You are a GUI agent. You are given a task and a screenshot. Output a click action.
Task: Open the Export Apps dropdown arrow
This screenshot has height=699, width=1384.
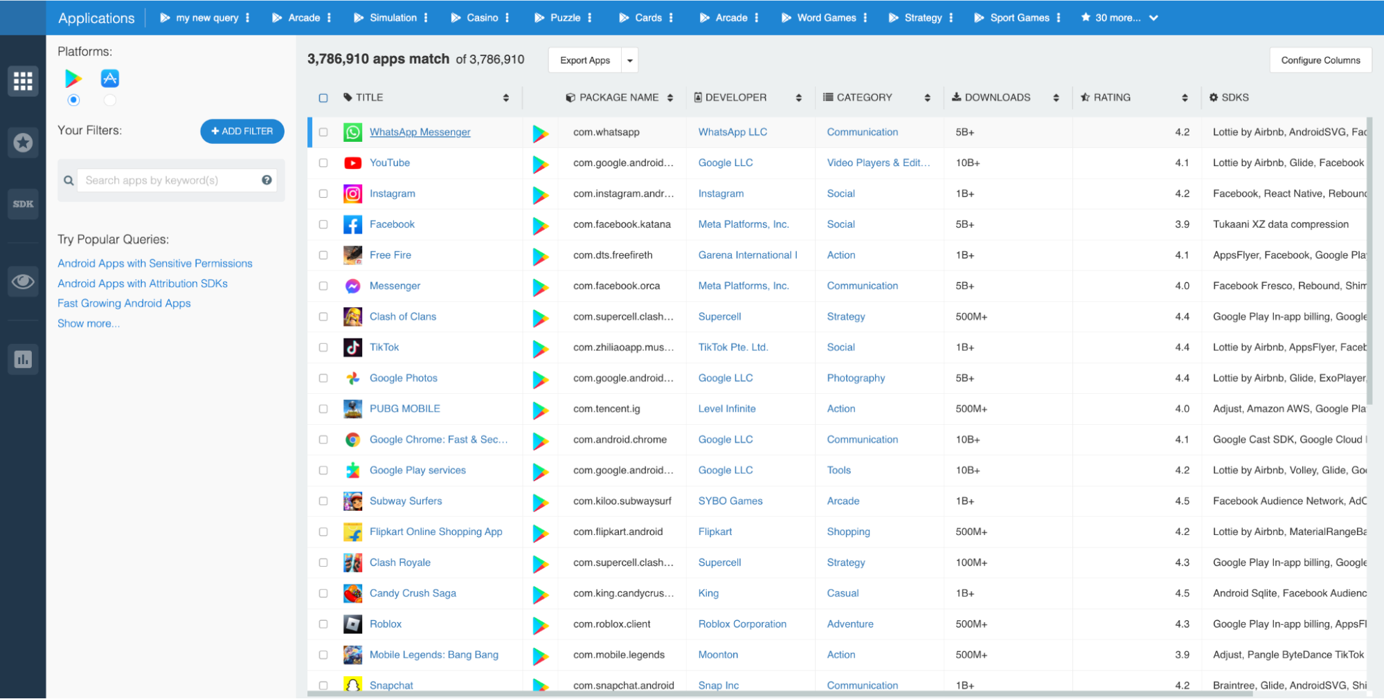pyautogui.click(x=630, y=60)
